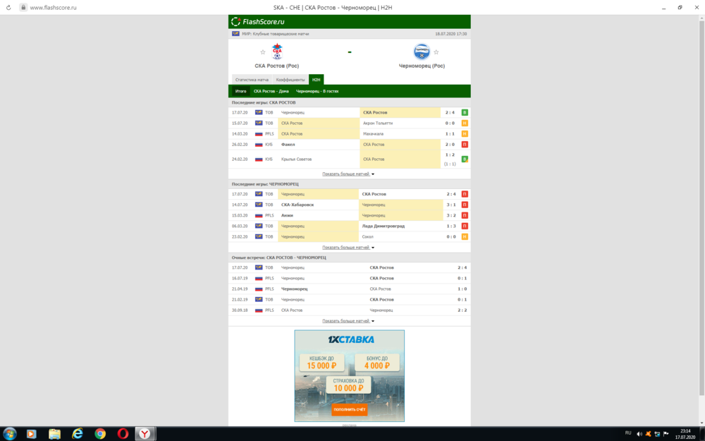Expand more head-to-head matches
Screen dimensions: 705x441
coord(348,321)
